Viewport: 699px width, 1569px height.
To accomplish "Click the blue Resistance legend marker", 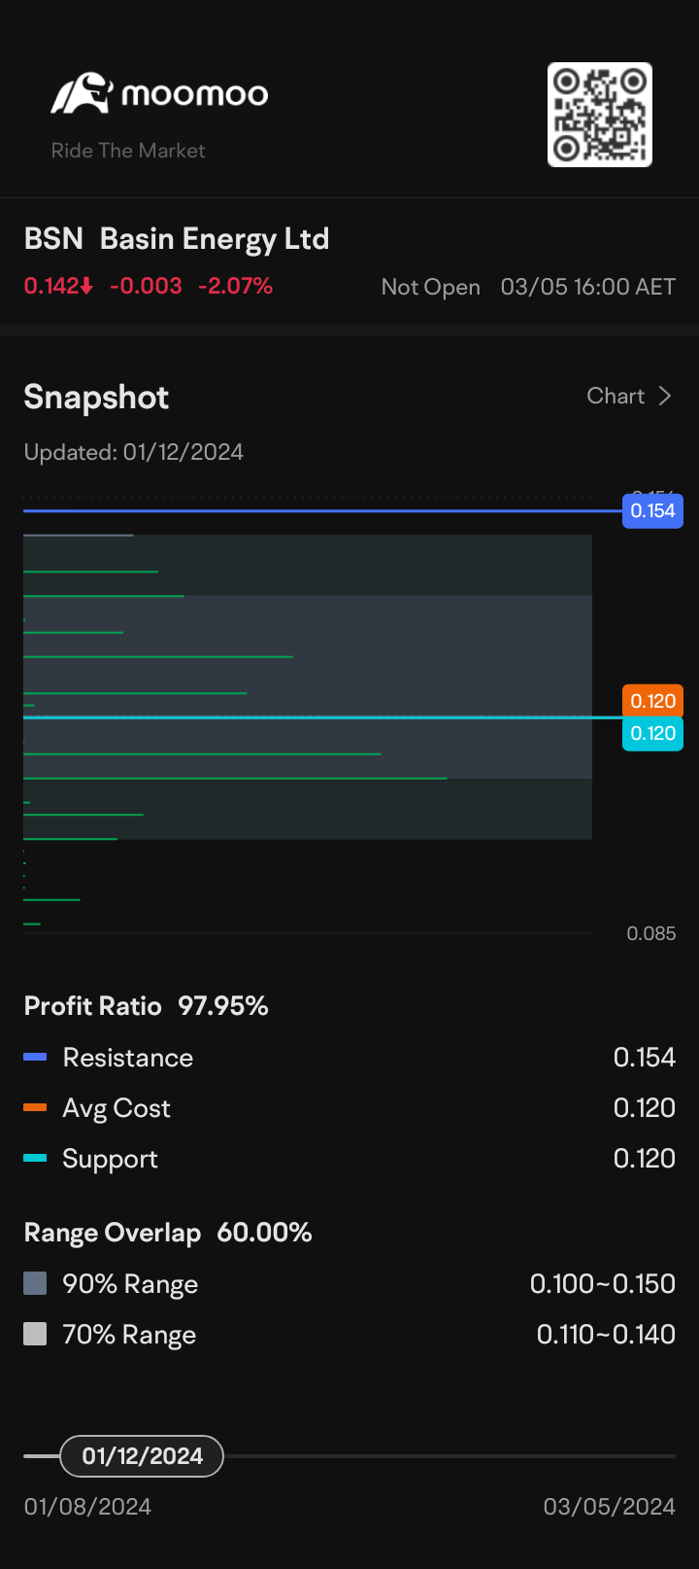I will pos(35,1057).
